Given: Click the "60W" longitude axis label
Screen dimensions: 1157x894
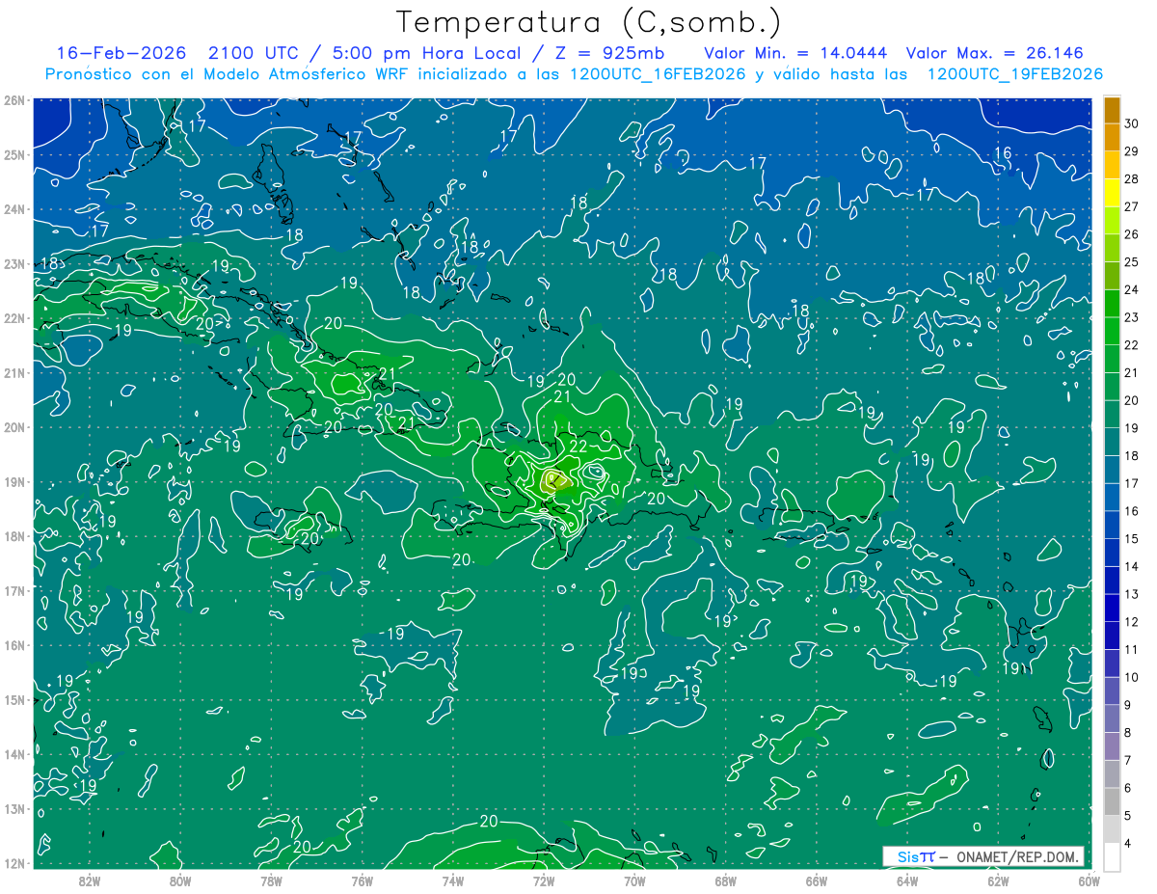Looking at the screenshot, I should point(1089,880).
